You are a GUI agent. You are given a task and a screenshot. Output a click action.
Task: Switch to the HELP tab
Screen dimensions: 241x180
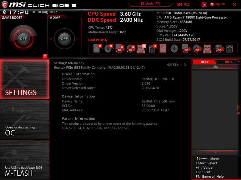(205, 62)
